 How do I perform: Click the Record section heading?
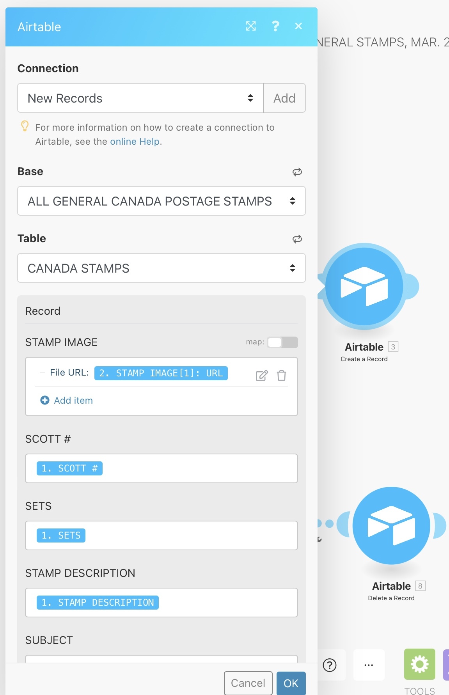click(x=43, y=311)
